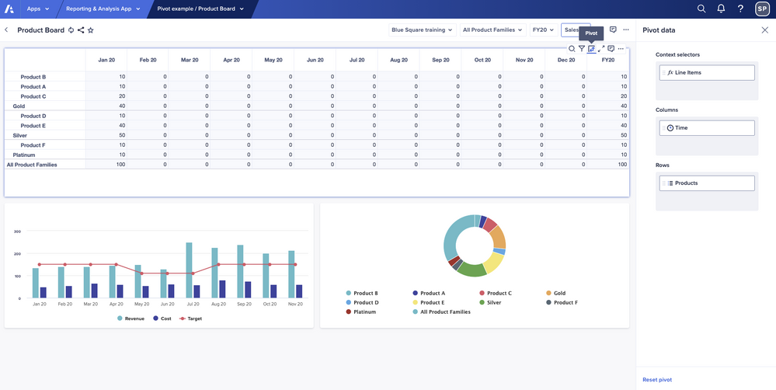Toggle the Pivot icon in grid toolbar
Viewport: 776px width, 390px height.
tap(591, 49)
